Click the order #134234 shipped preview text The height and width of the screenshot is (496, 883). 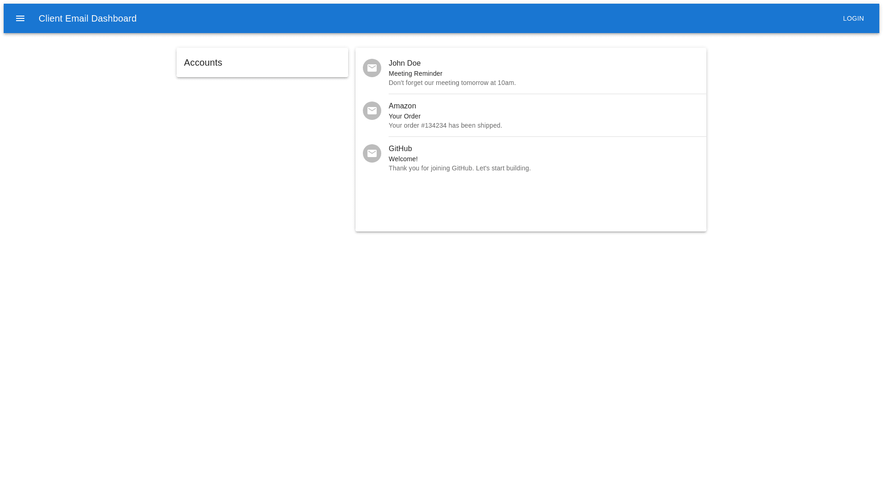tap(445, 125)
